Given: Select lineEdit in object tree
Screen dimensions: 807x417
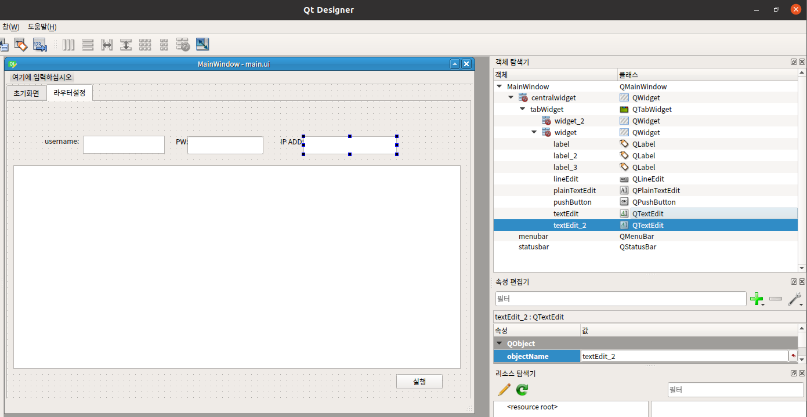Looking at the screenshot, I should [x=566, y=179].
